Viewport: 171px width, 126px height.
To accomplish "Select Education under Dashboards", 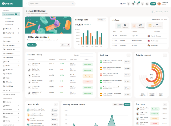I will pyautogui.click(x=10, y=24).
